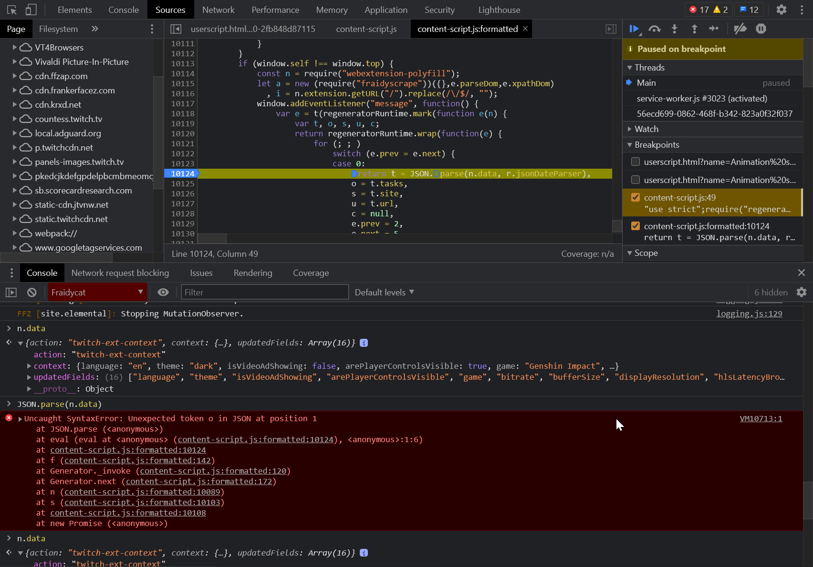813x567 pixels.
Task: Show the console sidebar
Action: (x=11, y=293)
